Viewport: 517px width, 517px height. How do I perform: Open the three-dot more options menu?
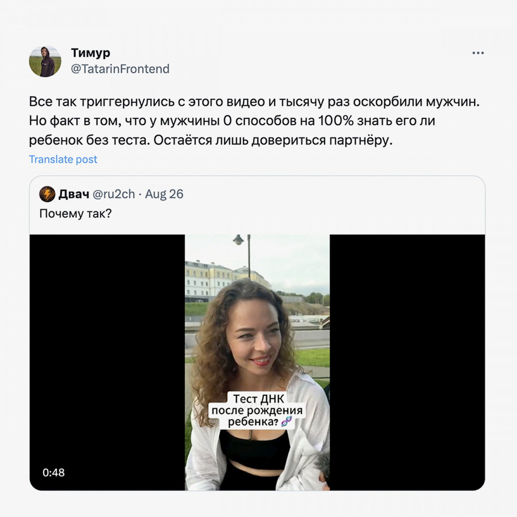click(x=478, y=53)
